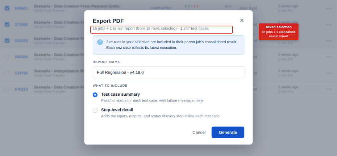Open job link 845621
Image resolution: width=337 pixels, height=156 pixels.
21,8
